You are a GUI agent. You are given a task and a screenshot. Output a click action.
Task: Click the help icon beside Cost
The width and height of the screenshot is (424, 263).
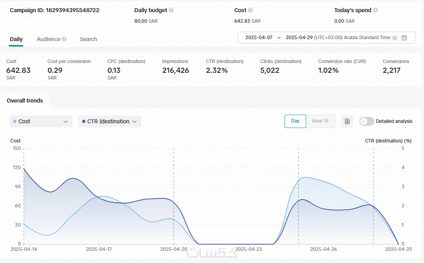[x=251, y=10]
